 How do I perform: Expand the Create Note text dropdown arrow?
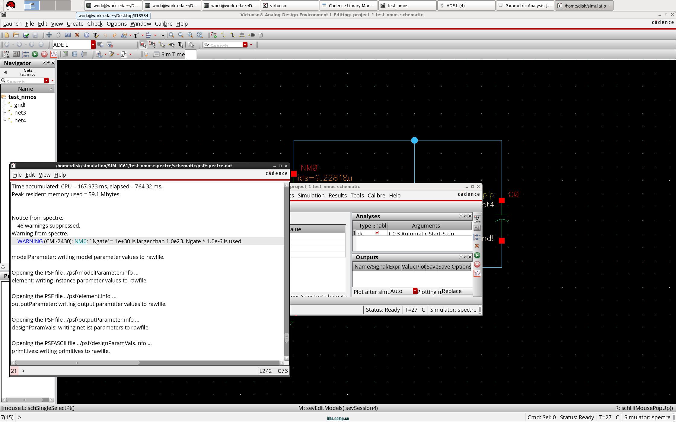tap(142, 35)
